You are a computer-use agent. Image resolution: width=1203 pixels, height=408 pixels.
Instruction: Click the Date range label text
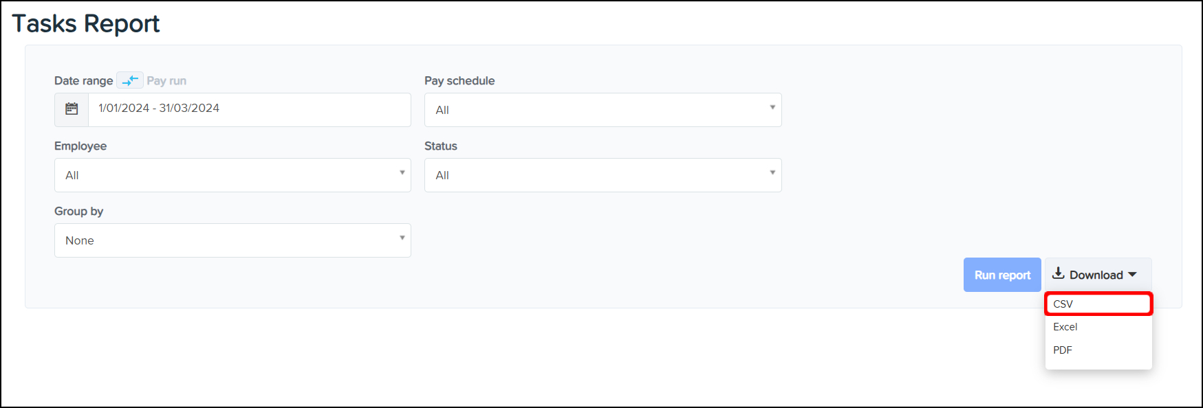point(83,80)
